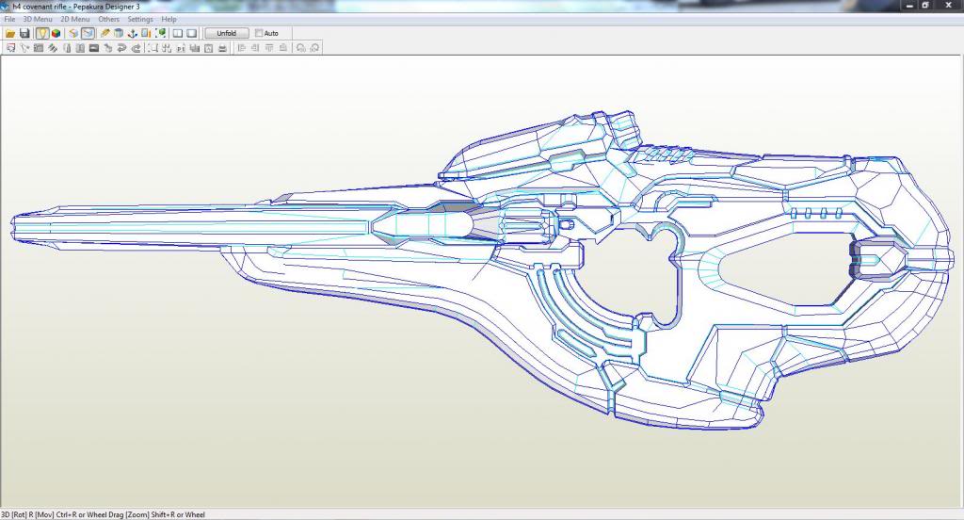Viewport: 964px width, 520px height.
Task: Open the 3D Menu
Action: pos(38,19)
